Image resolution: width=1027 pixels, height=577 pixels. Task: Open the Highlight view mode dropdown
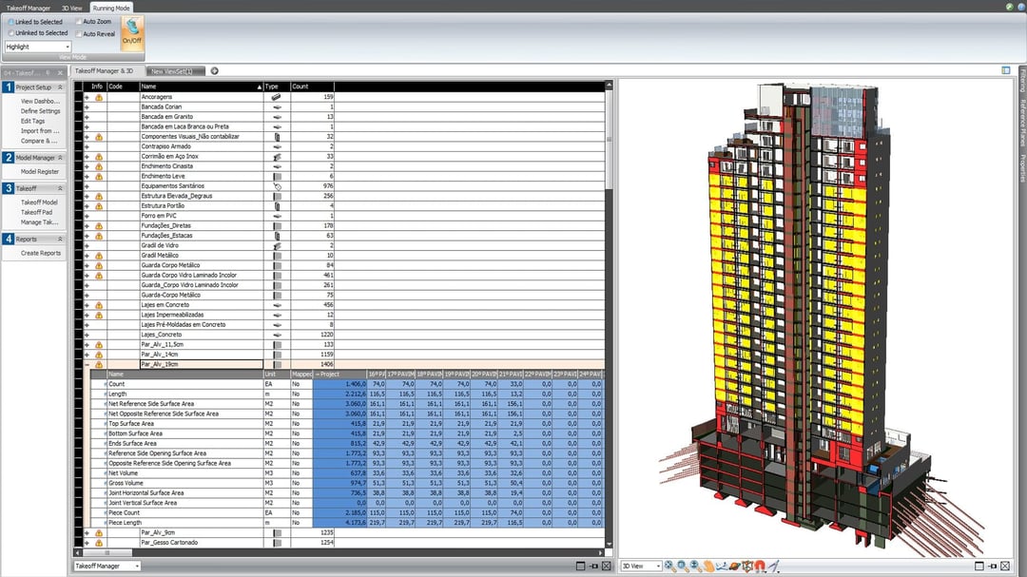(x=38, y=47)
